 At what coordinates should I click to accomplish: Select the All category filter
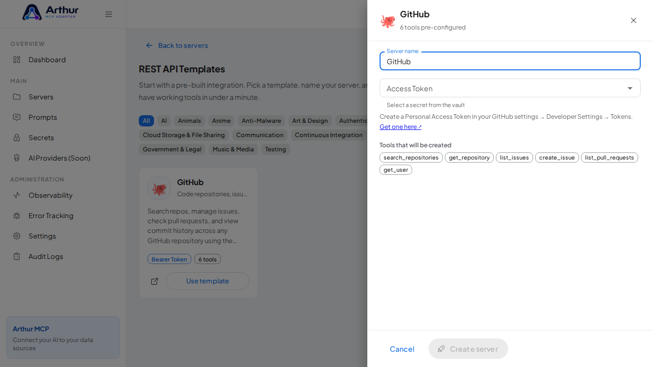click(x=146, y=121)
